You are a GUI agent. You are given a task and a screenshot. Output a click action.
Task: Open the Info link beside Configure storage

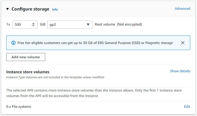pos(55,9)
